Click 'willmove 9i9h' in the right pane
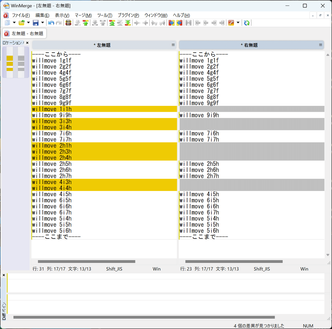 point(199,115)
